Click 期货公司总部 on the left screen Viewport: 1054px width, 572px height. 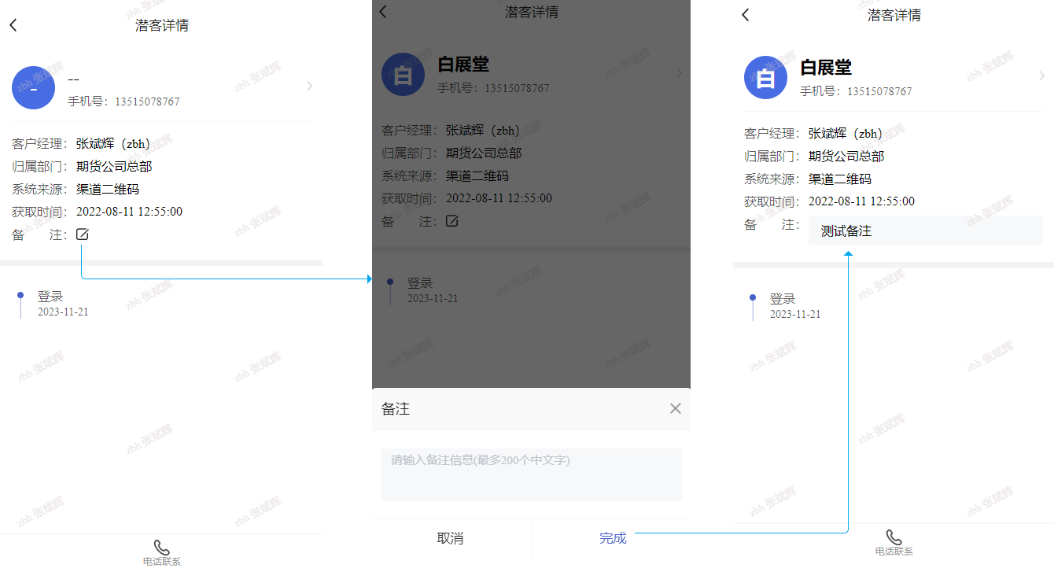tap(114, 167)
